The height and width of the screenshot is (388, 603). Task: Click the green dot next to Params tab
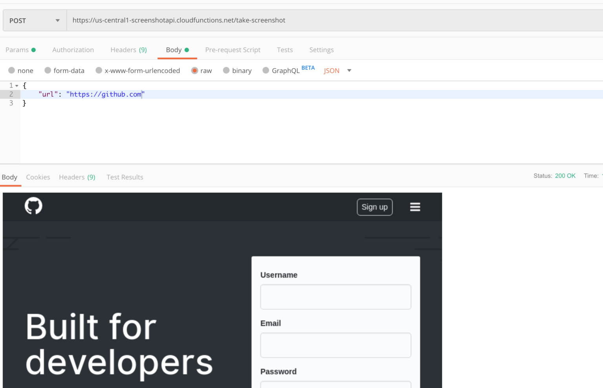[x=34, y=50]
